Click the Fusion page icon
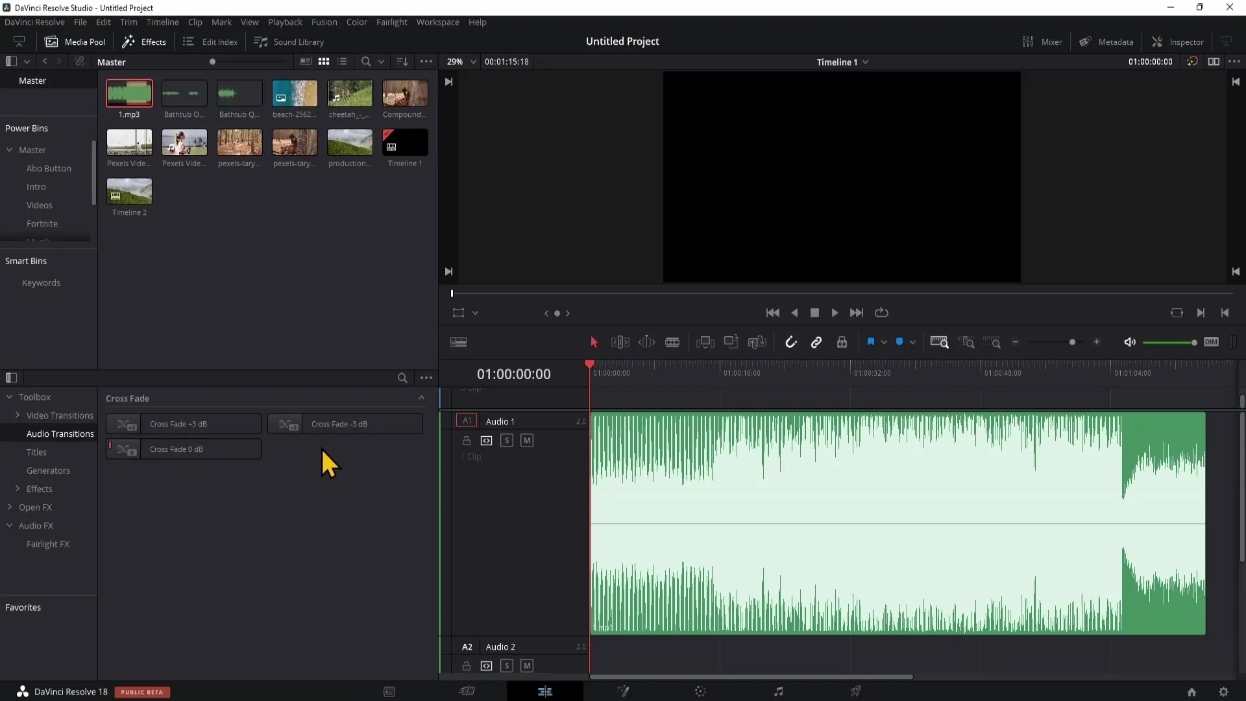Screen dimensions: 1246x701 (624, 691)
